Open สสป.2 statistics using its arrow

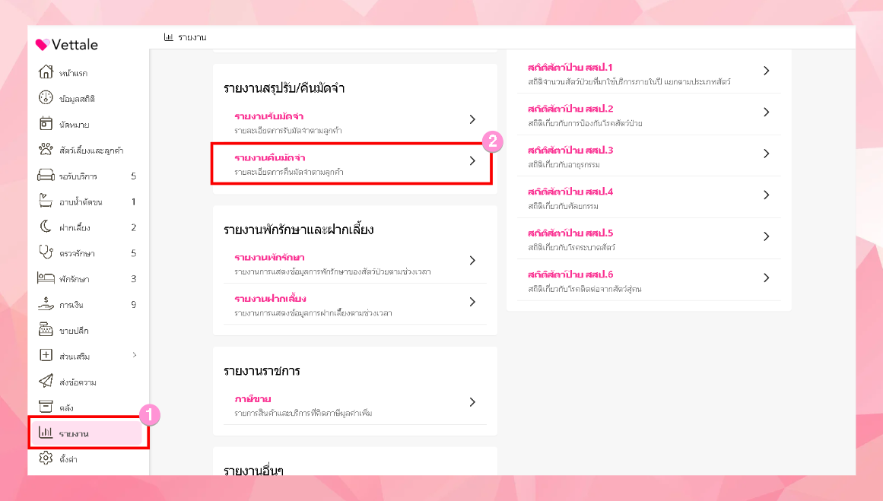tap(767, 112)
